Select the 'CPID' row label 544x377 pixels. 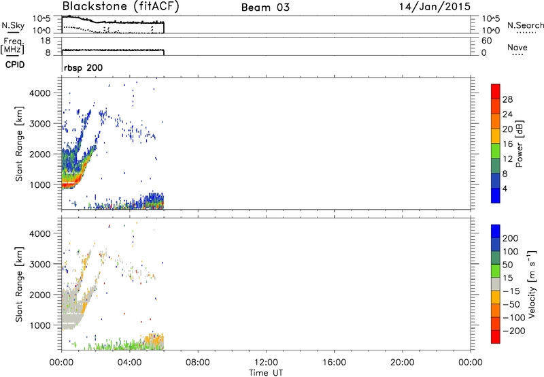[x=15, y=65]
